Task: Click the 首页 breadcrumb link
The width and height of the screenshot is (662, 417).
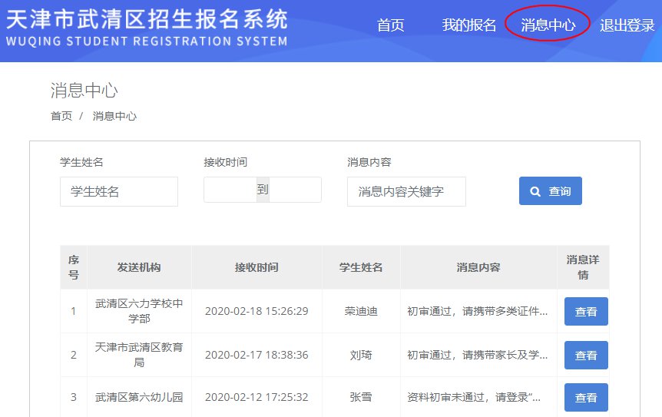Action: tap(61, 116)
